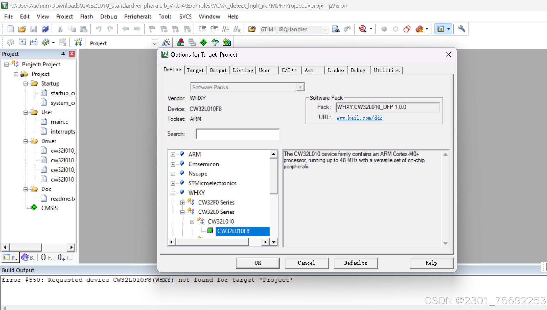Click the Save All icon
Viewport: 547px width, 310px height.
(45, 29)
